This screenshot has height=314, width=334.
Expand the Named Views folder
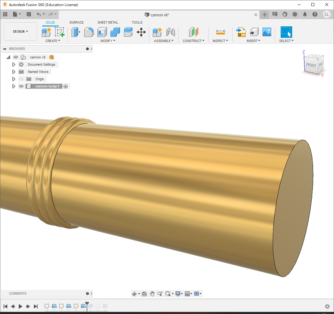pos(14,72)
